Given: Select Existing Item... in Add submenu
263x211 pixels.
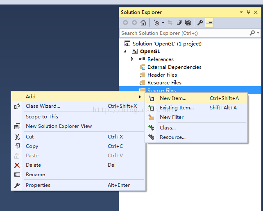Looking at the screenshot, I should coord(196,107).
